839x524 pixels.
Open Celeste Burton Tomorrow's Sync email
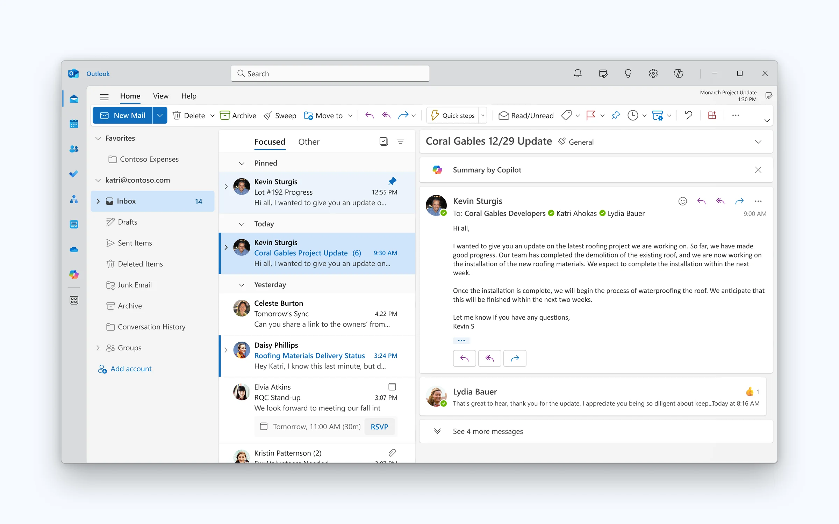317,314
